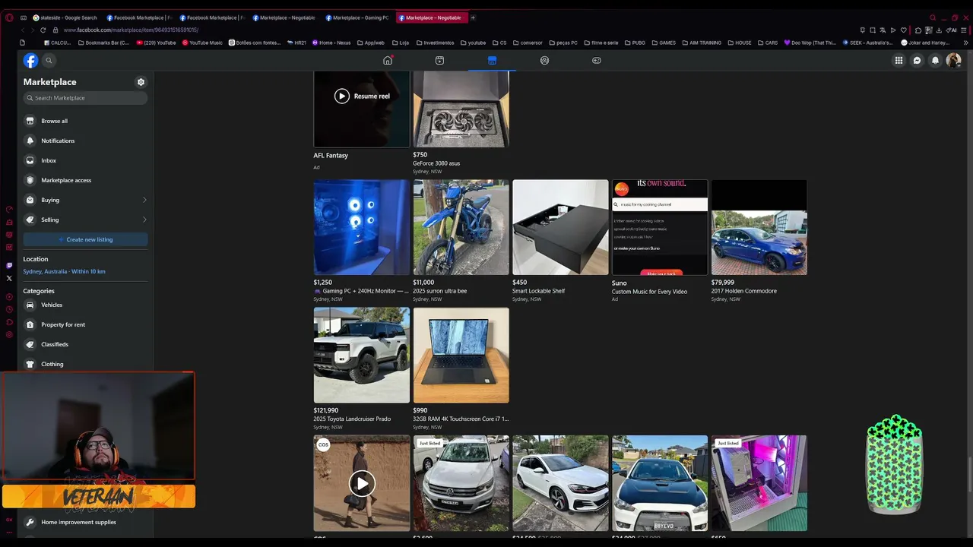Open the Opera browser menu logo
Screen dimensions: 973x547
[x=9, y=17]
